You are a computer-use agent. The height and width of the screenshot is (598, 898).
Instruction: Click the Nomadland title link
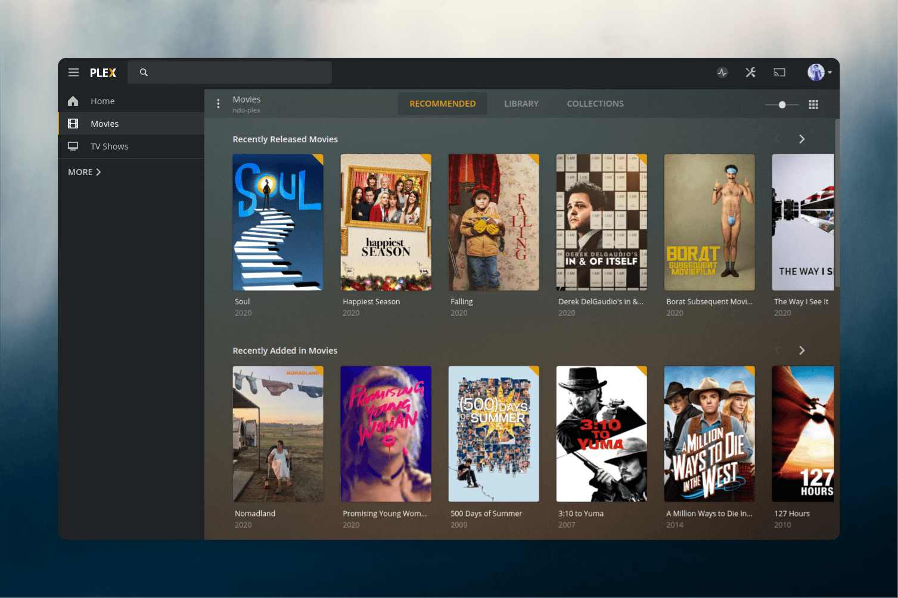(x=254, y=513)
